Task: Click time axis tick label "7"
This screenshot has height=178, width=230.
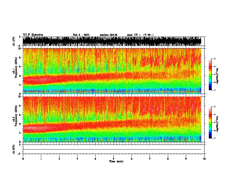Action: click(150, 159)
